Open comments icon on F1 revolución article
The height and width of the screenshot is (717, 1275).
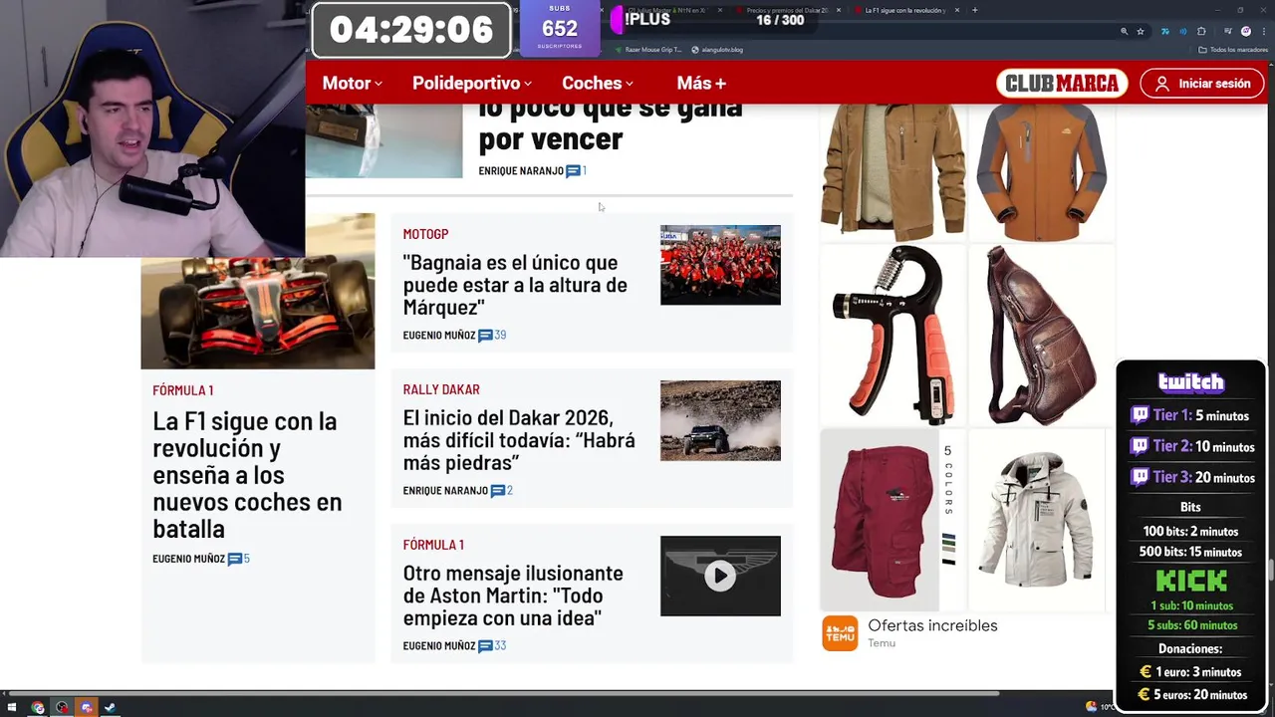[x=235, y=559]
